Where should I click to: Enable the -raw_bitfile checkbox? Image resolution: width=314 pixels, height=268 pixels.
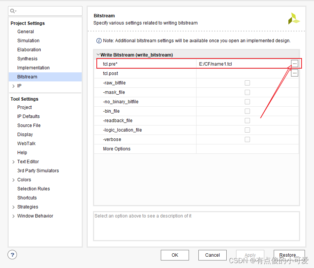(247, 83)
